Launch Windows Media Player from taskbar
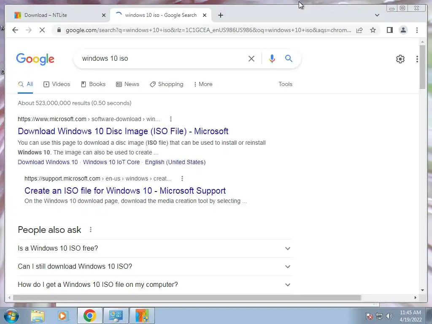 click(63, 316)
